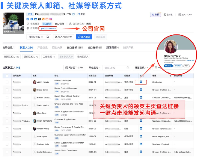The image size is (205, 157).
Task: Tick the checkbox for Jenny Harvey row
Action: (x=7, y=82)
